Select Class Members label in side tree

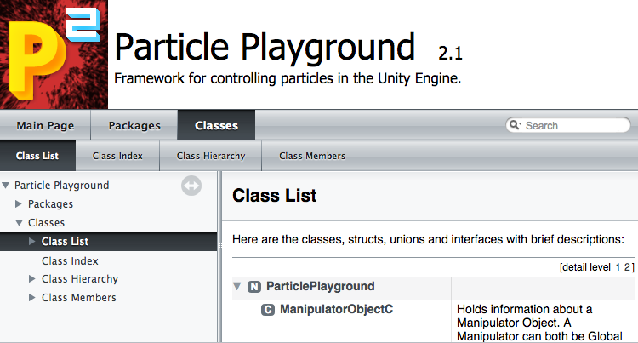79,297
